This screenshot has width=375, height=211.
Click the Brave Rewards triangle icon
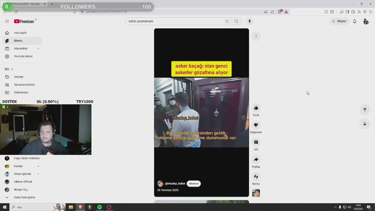(286, 12)
